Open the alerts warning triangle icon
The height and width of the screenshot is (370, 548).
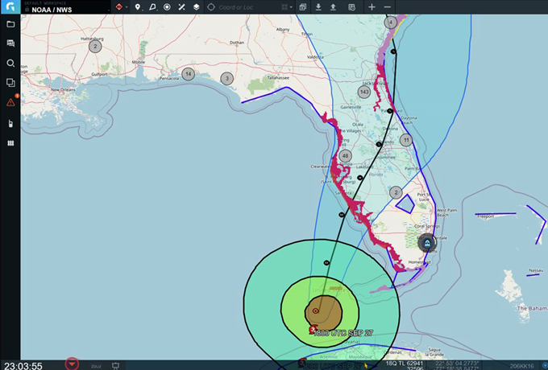point(10,102)
